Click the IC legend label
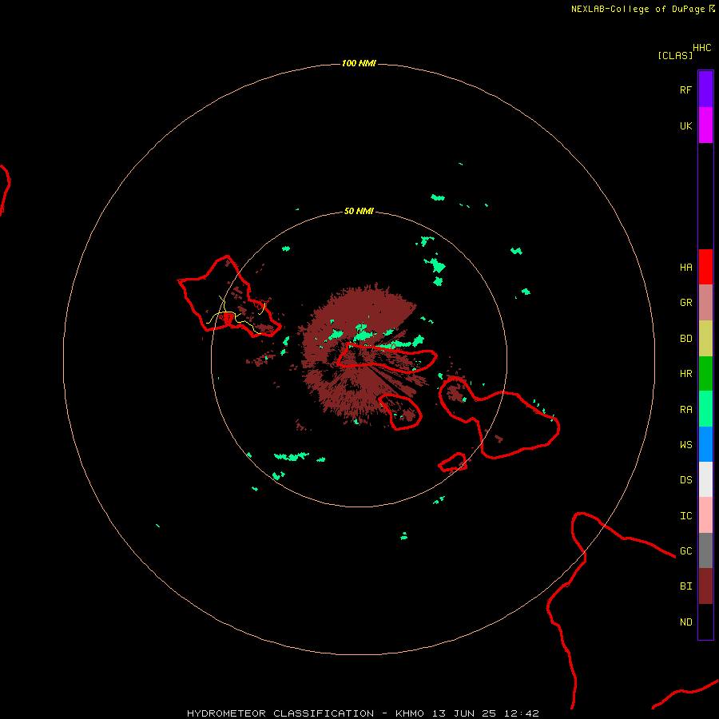The image size is (719, 719). 685,516
